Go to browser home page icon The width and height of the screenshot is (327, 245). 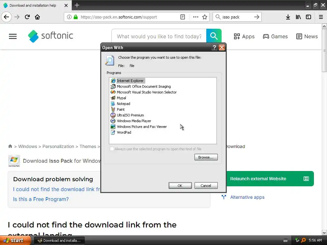(x=37, y=17)
